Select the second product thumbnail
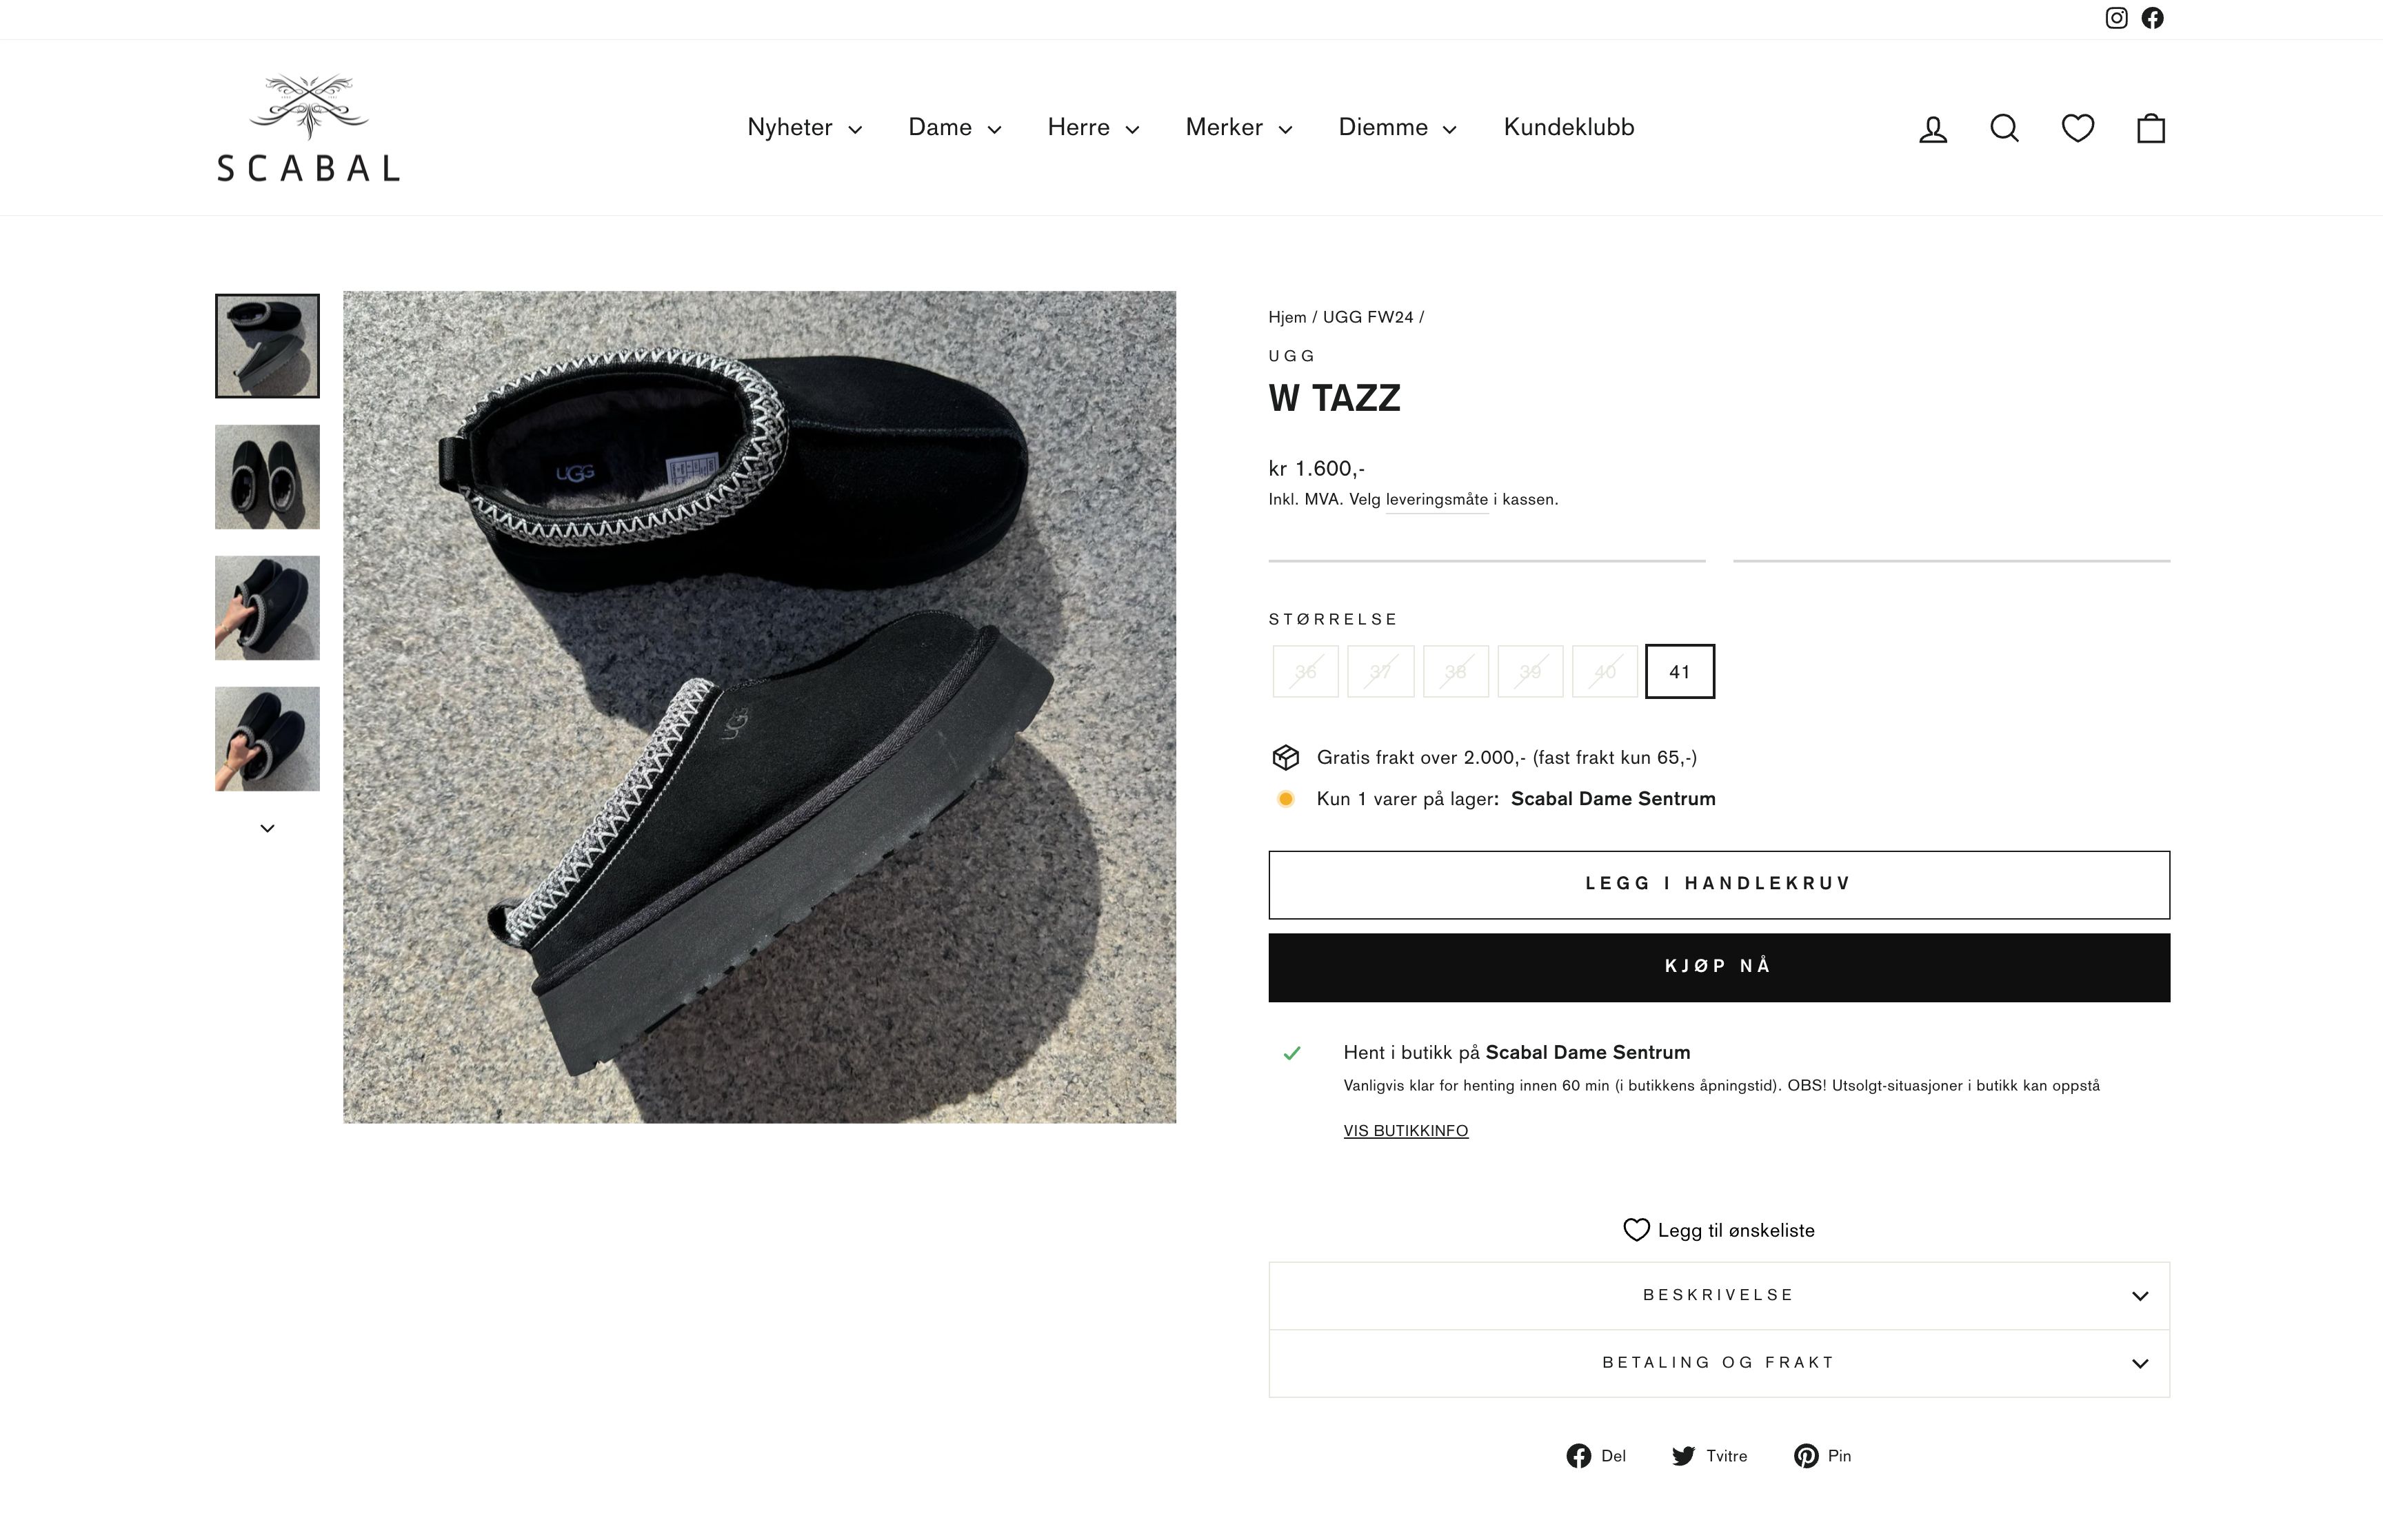 pos(266,477)
